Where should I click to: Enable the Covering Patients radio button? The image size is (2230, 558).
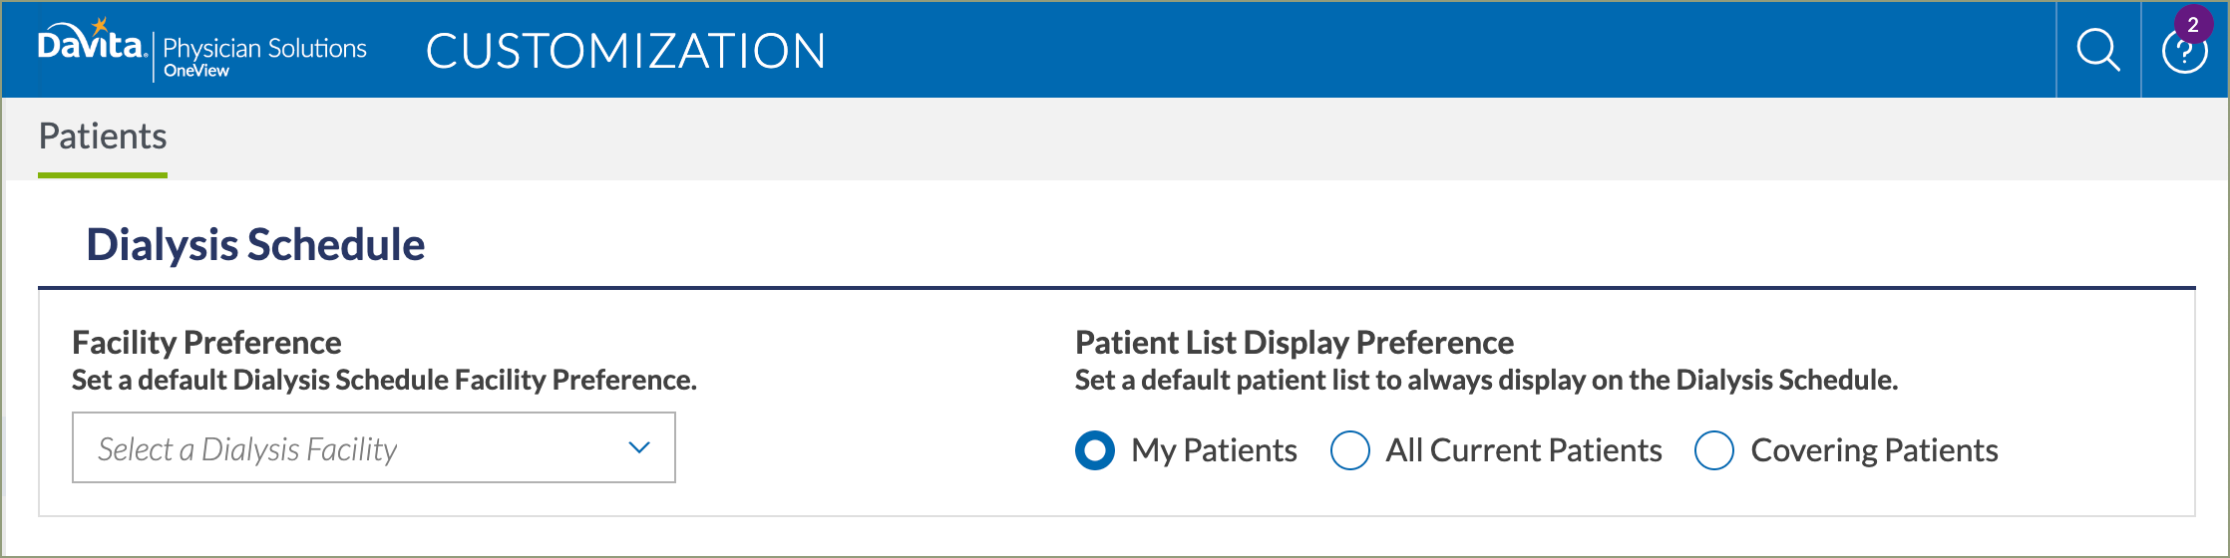pyautogui.click(x=1714, y=450)
